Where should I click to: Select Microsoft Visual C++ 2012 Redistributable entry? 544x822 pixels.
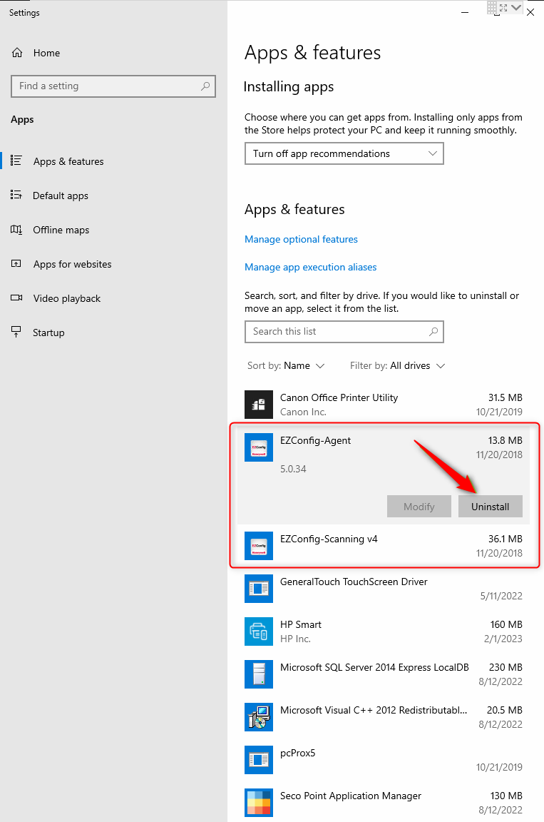(x=384, y=717)
